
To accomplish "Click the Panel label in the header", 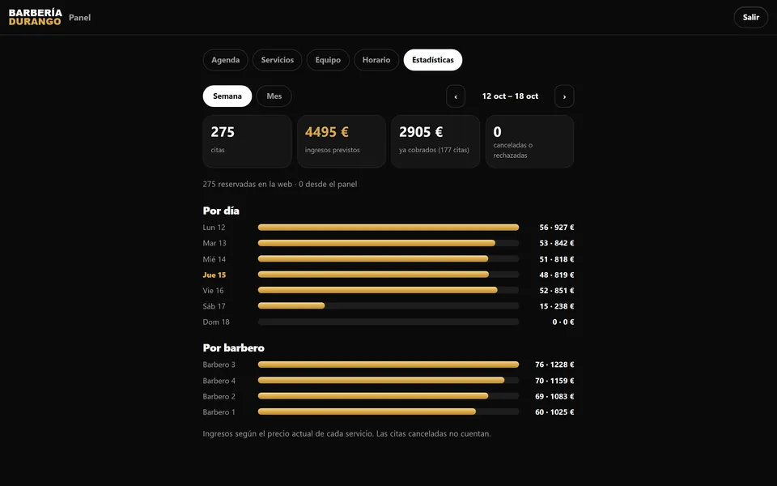I will click(80, 17).
